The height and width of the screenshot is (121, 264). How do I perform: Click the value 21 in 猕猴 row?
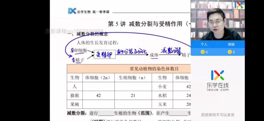[133, 96]
